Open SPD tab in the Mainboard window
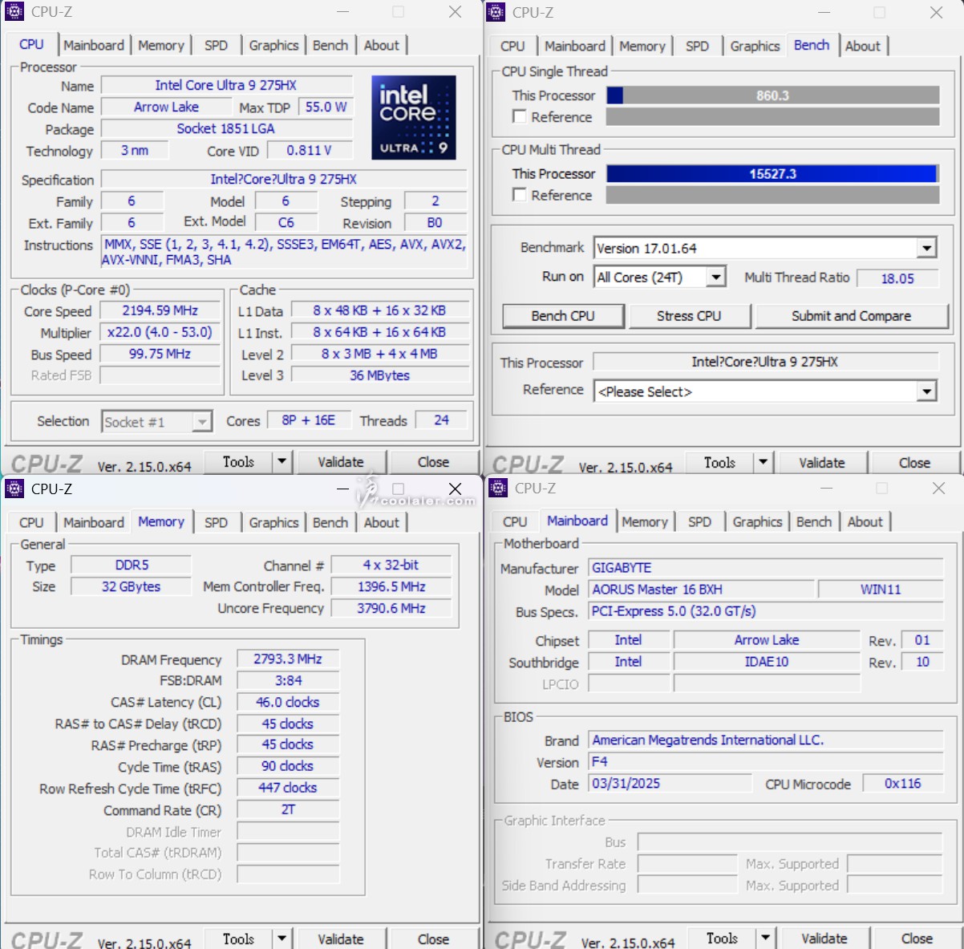 [699, 521]
